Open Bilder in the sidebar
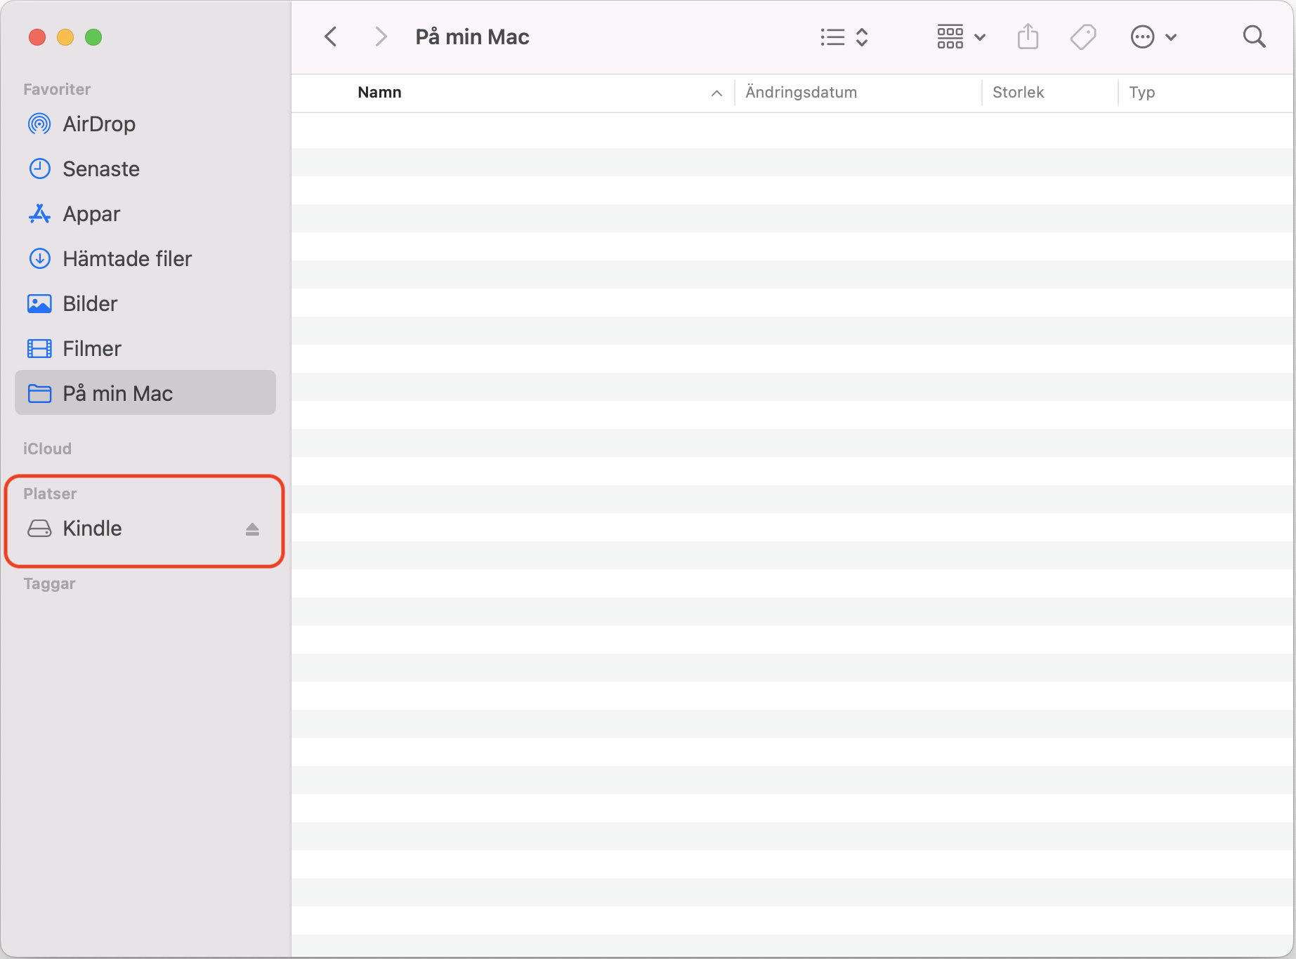Screen dimensions: 1296x959 click(x=145, y=304)
